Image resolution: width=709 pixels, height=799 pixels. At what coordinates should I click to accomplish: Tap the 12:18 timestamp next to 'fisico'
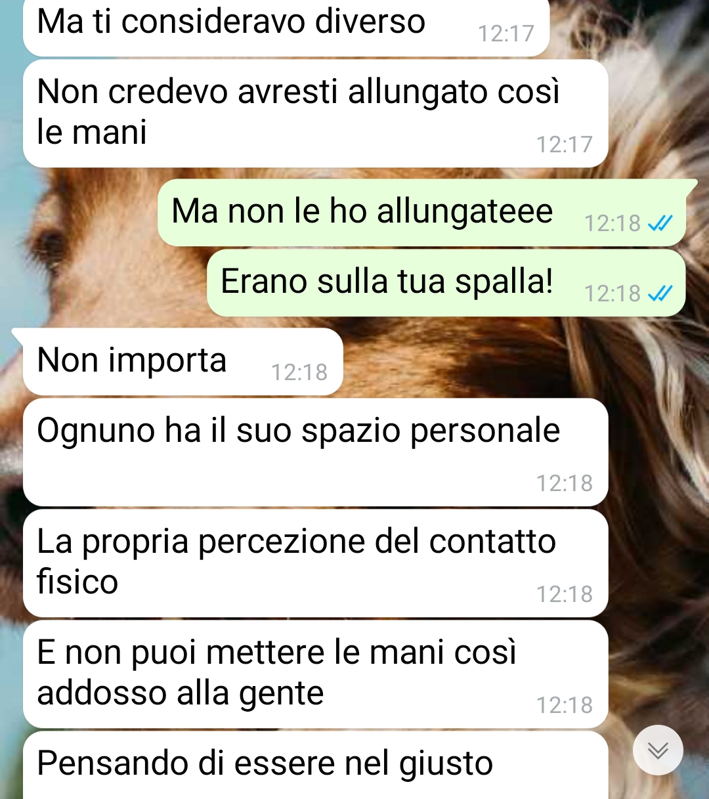click(x=565, y=594)
